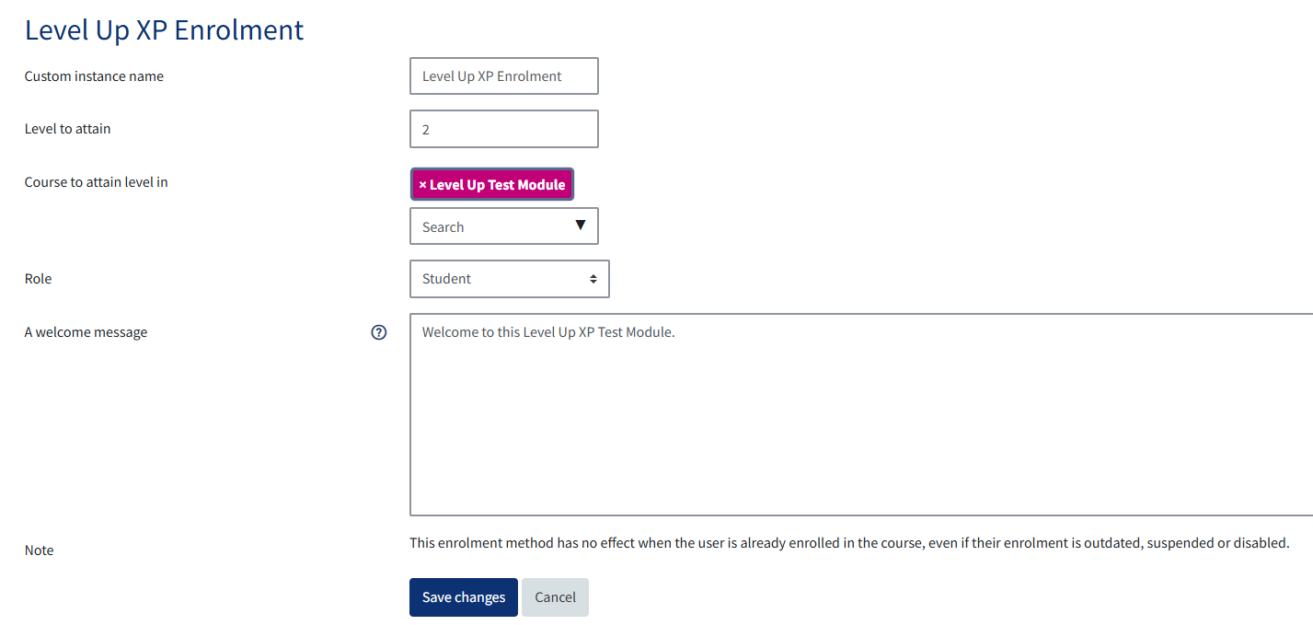Select the instance name text Level Up XP Enrolment

click(503, 75)
